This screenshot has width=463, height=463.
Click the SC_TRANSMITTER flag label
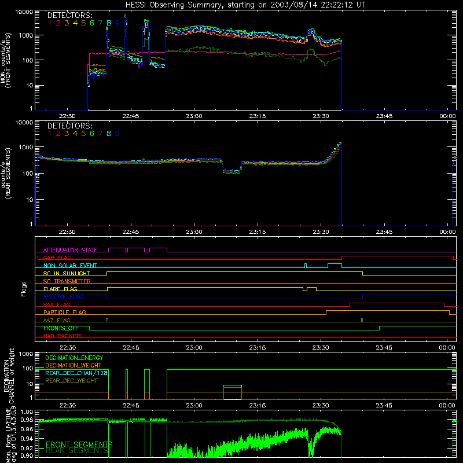tap(67, 281)
